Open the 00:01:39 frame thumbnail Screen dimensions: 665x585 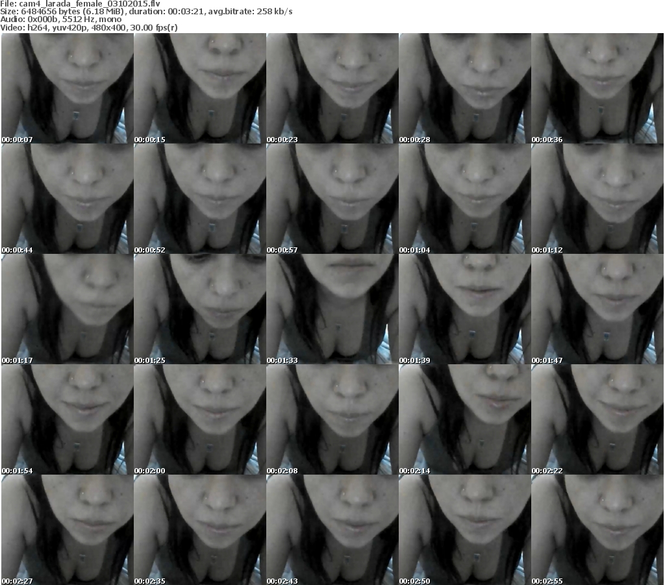[x=465, y=309]
